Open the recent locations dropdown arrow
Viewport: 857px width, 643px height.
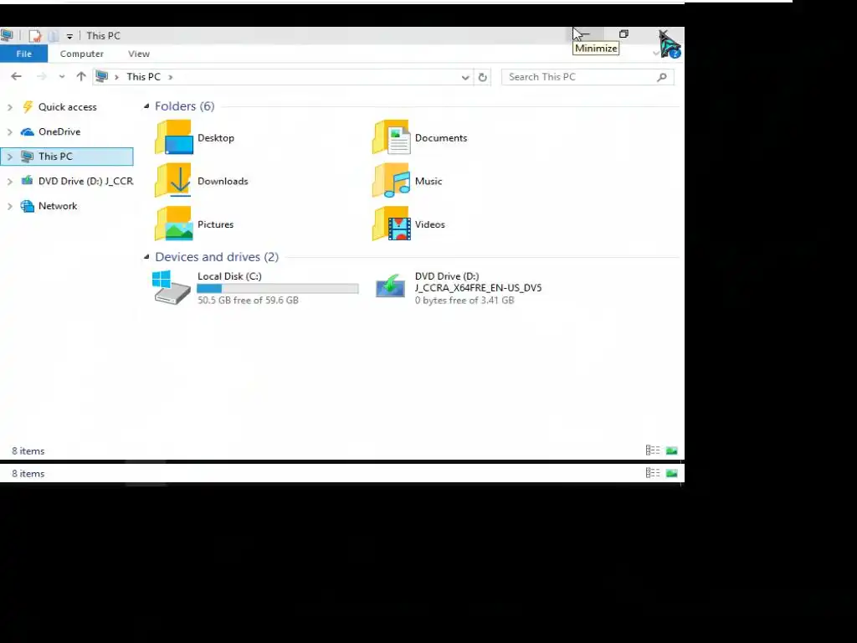(x=62, y=77)
